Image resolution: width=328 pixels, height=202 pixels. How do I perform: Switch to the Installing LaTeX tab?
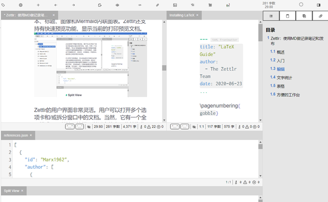click(x=182, y=15)
